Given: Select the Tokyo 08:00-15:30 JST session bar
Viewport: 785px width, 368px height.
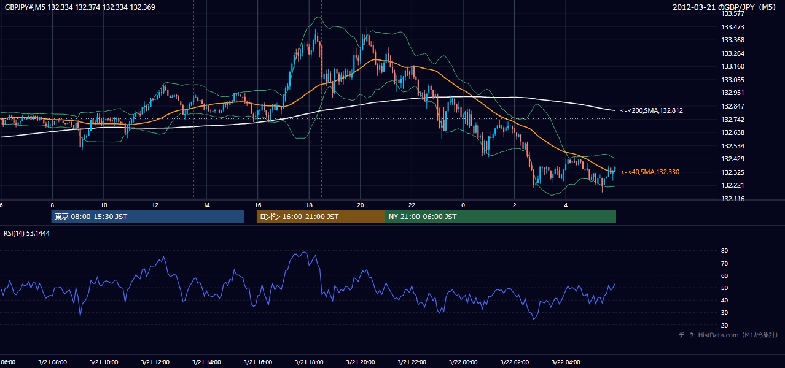Looking at the screenshot, I should (x=147, y=217).
